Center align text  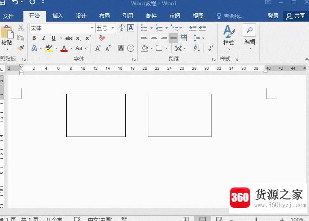click(x=154, y=38)
